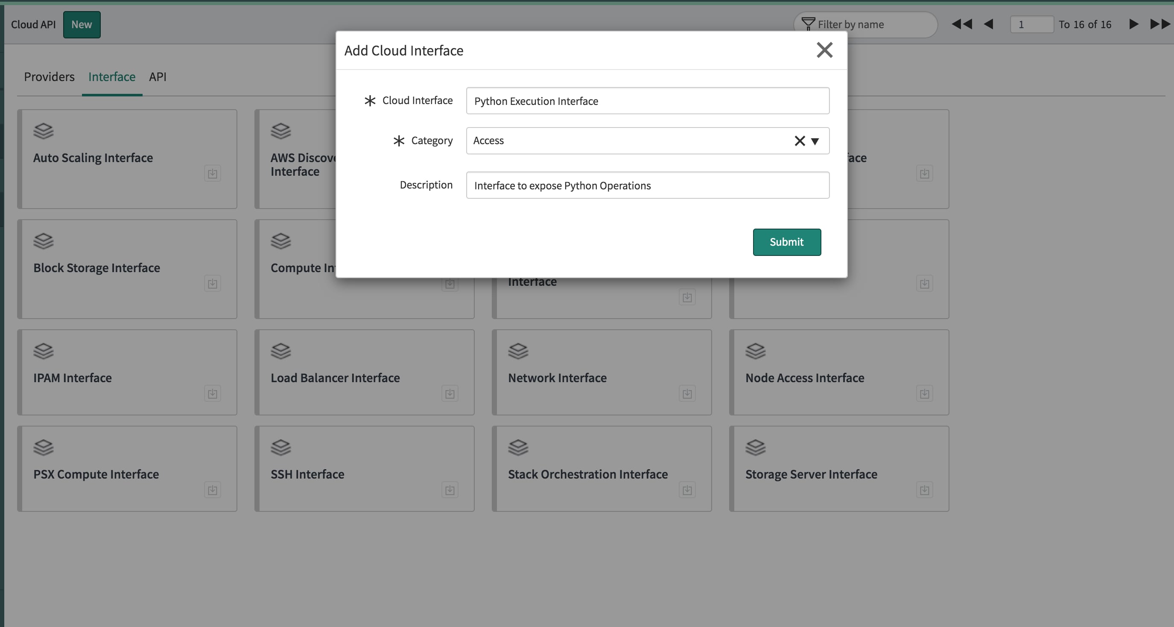Click the New button
The image size is (1174, 627).
82,25
